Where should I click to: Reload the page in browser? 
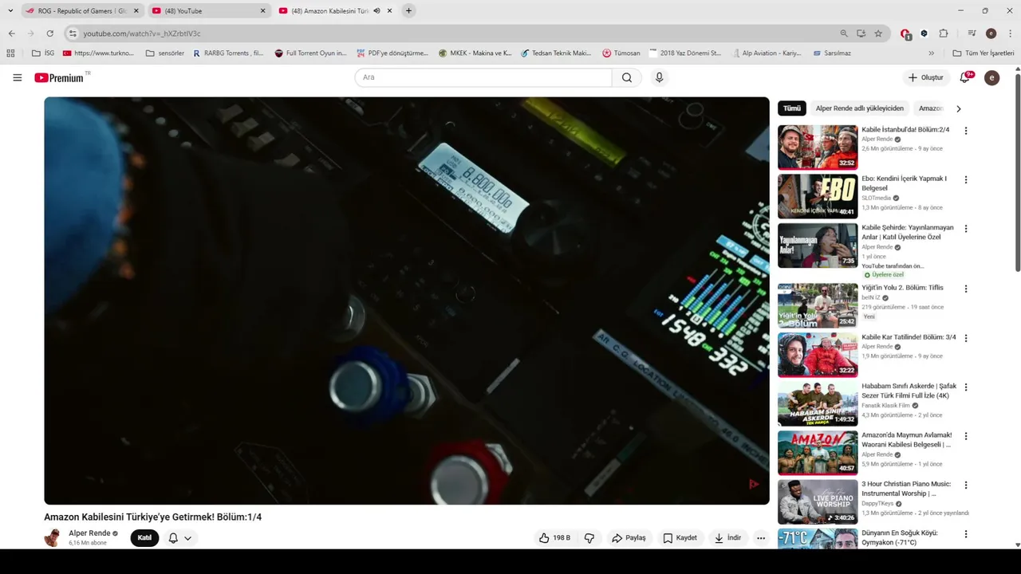coord(49,33)
